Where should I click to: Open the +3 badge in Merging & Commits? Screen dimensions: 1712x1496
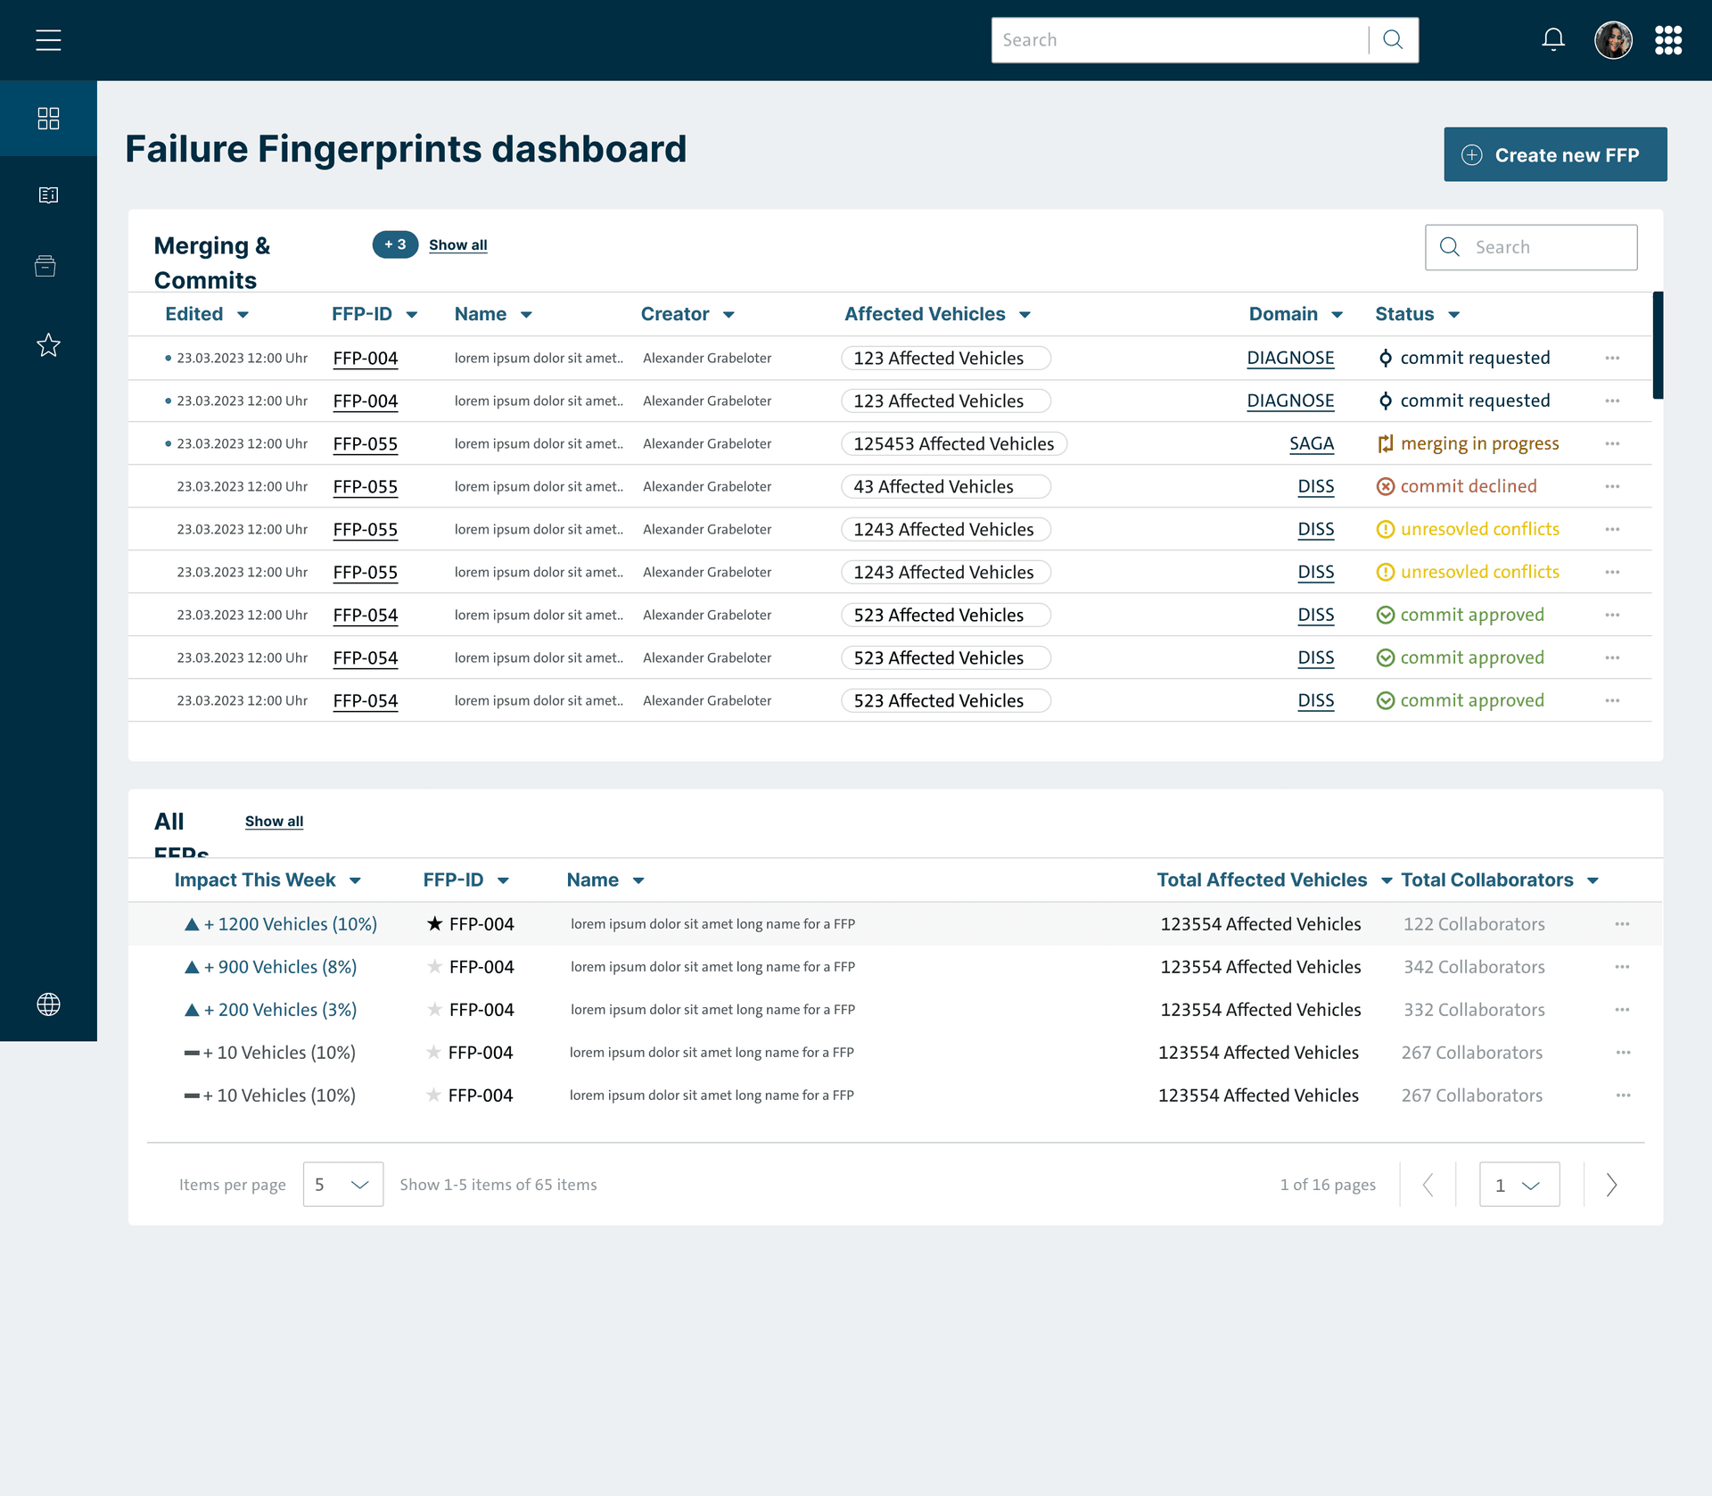(x=395, y=244)
